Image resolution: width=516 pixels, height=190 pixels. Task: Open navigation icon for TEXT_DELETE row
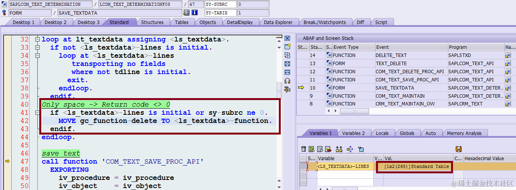coord(508,64)
